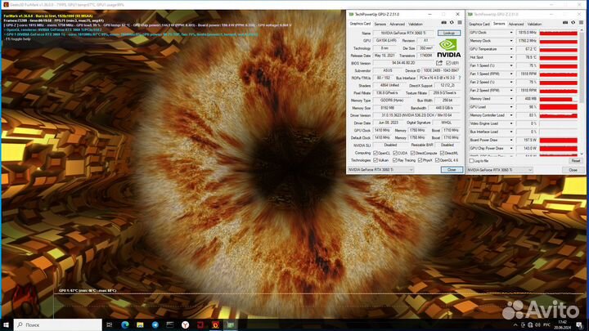Click the screenshot camera icon in left GPU-Z window

(x=443, y=23)
